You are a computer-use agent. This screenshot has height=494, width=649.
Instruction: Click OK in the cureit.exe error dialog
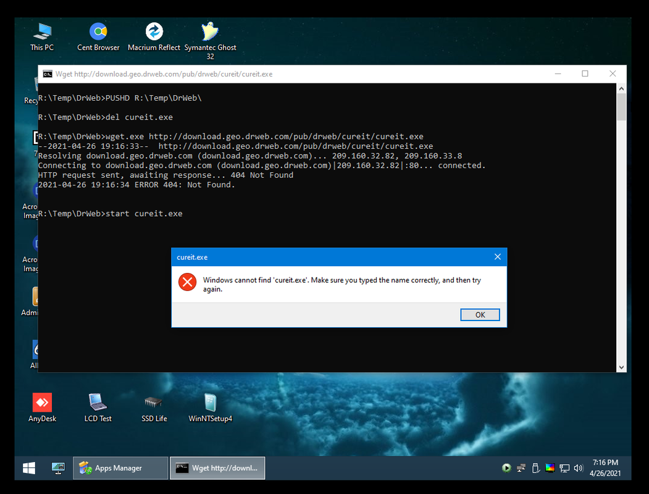coord(480,314)
